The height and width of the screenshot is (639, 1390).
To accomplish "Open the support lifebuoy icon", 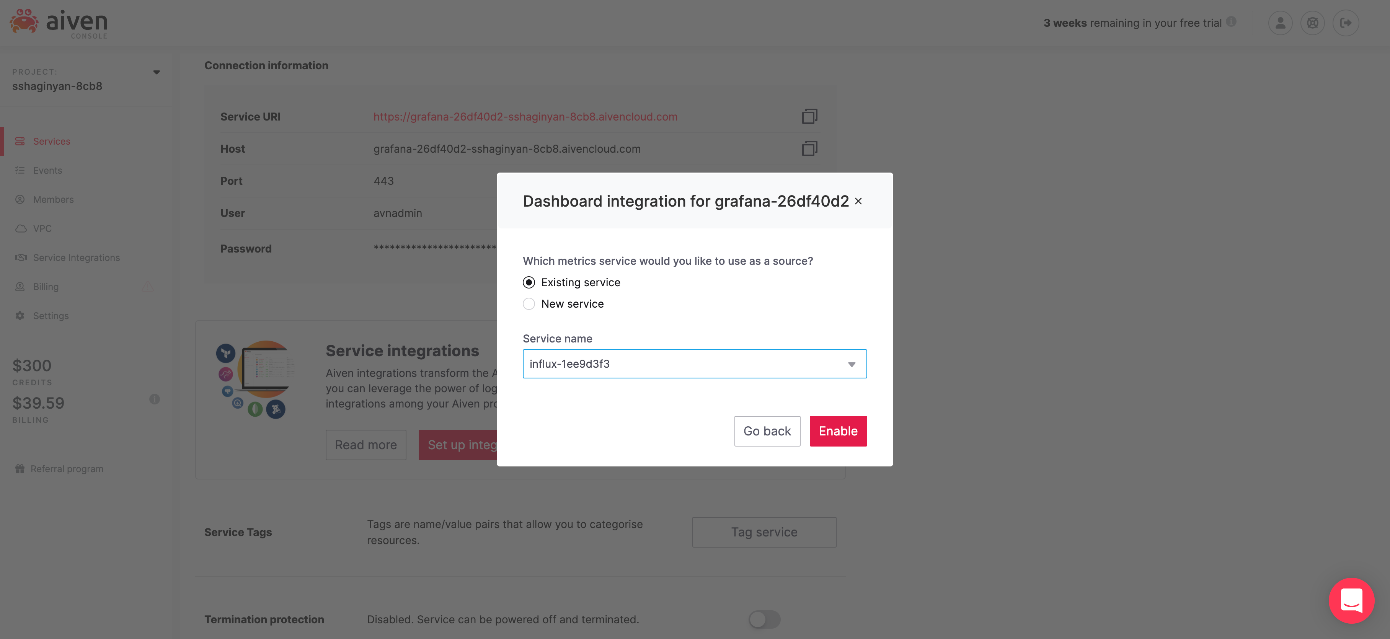I will tap(1312, 23).
